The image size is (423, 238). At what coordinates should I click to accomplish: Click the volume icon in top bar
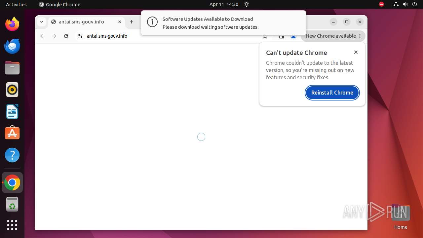point(405,4)
